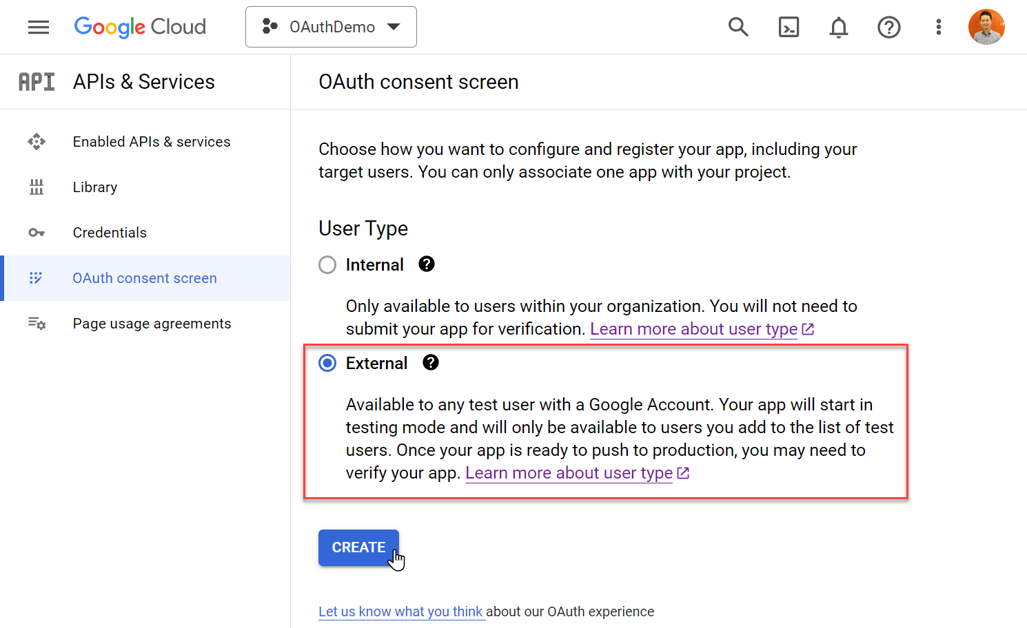Click the Page usage agreements icon

[x=37, y=324]
